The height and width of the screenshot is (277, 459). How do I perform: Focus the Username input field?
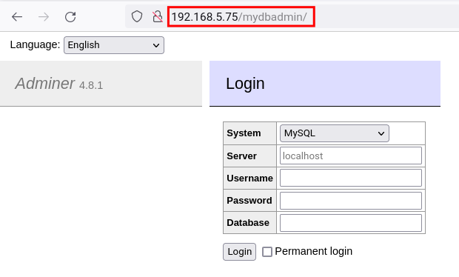(351, 178)
